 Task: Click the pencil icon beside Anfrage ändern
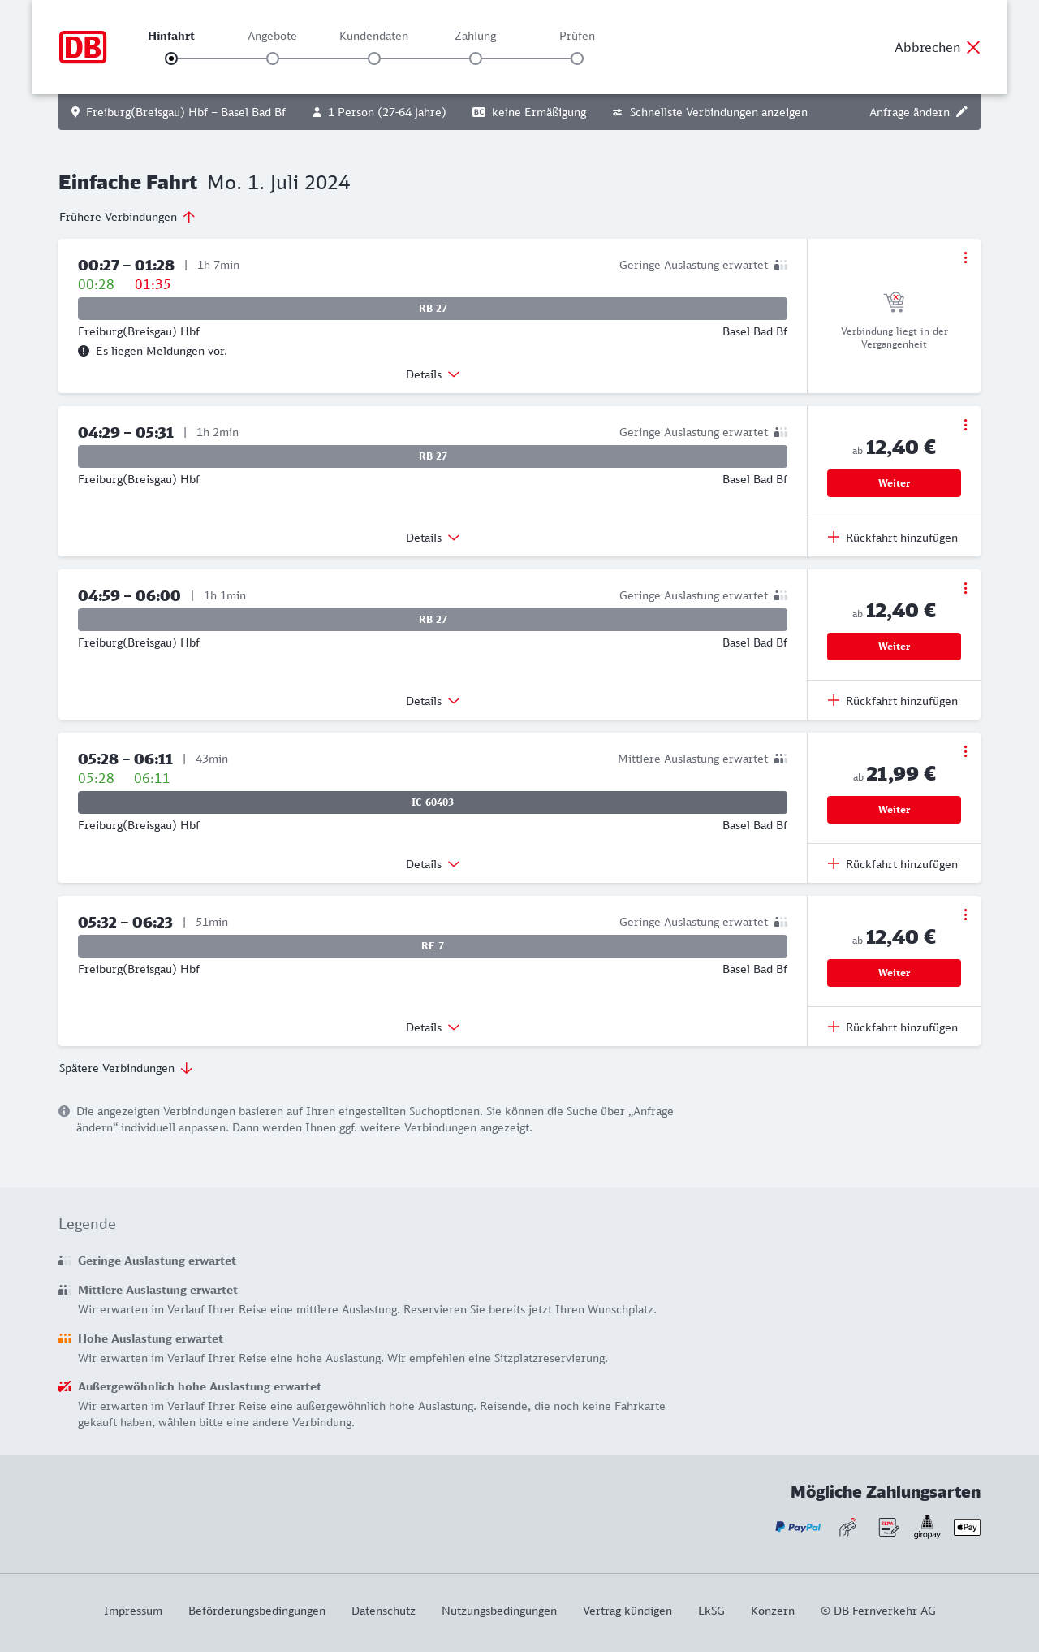962,112
